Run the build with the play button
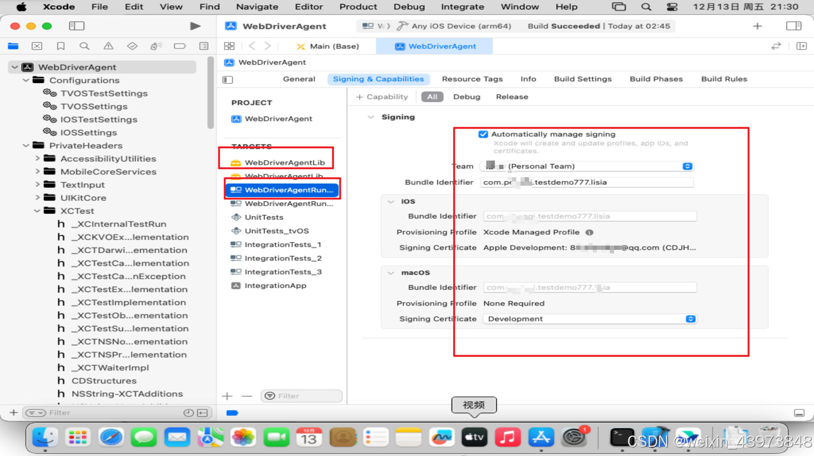Screen dimensions: 814x456 point(195,26)
